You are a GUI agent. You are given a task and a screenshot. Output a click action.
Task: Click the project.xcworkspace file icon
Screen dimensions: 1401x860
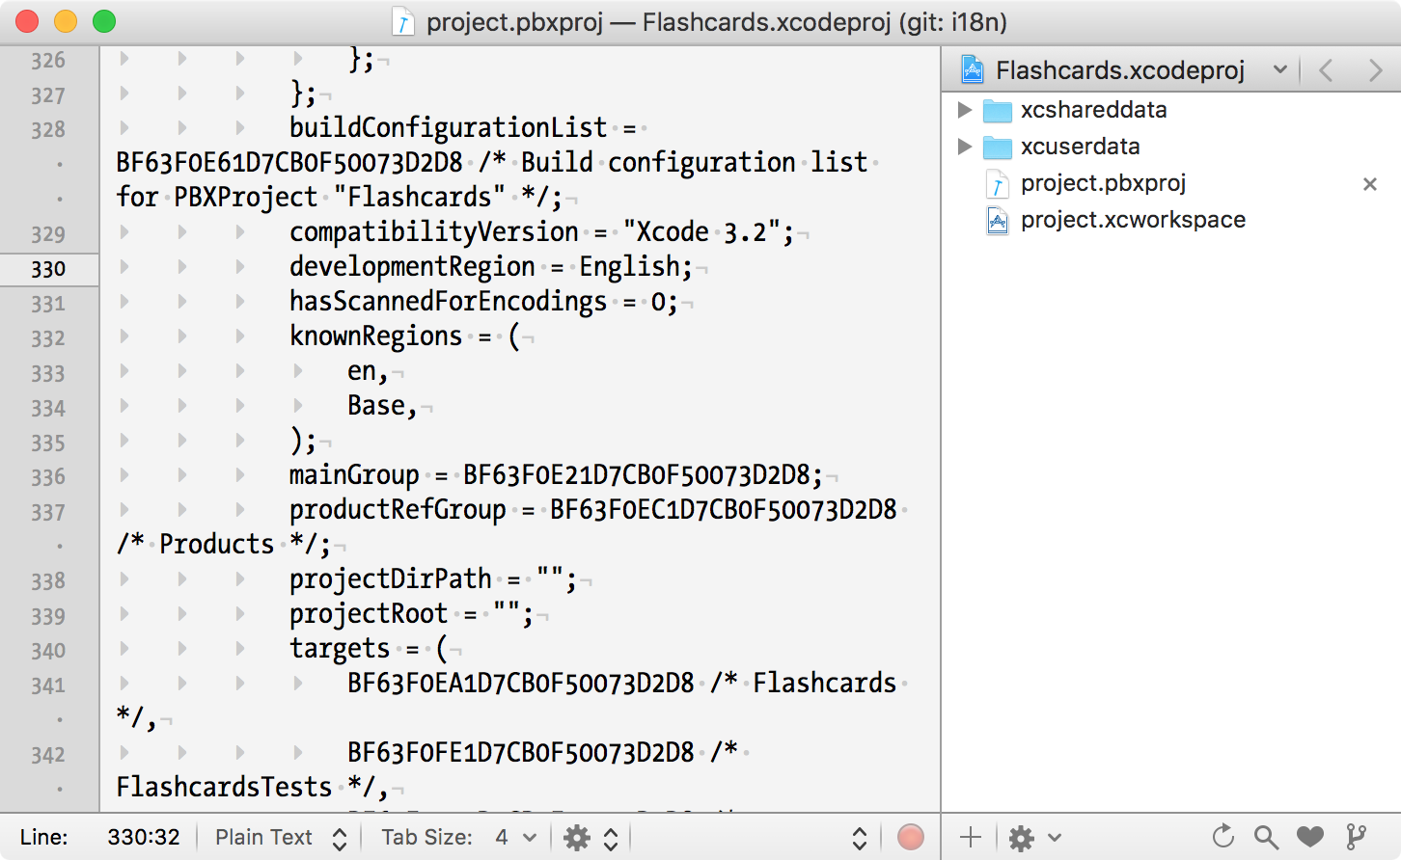(x=998, y=221)
